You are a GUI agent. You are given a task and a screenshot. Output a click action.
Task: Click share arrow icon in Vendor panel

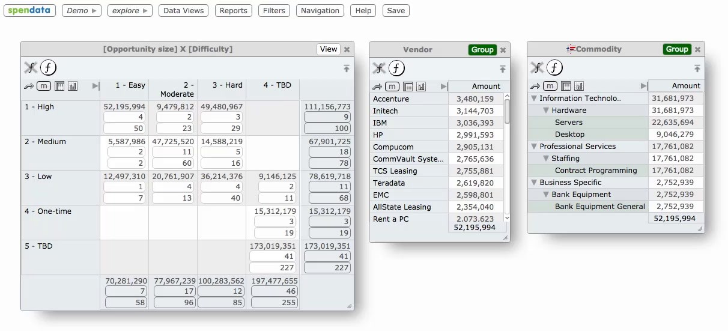click(x=377, y=87)
